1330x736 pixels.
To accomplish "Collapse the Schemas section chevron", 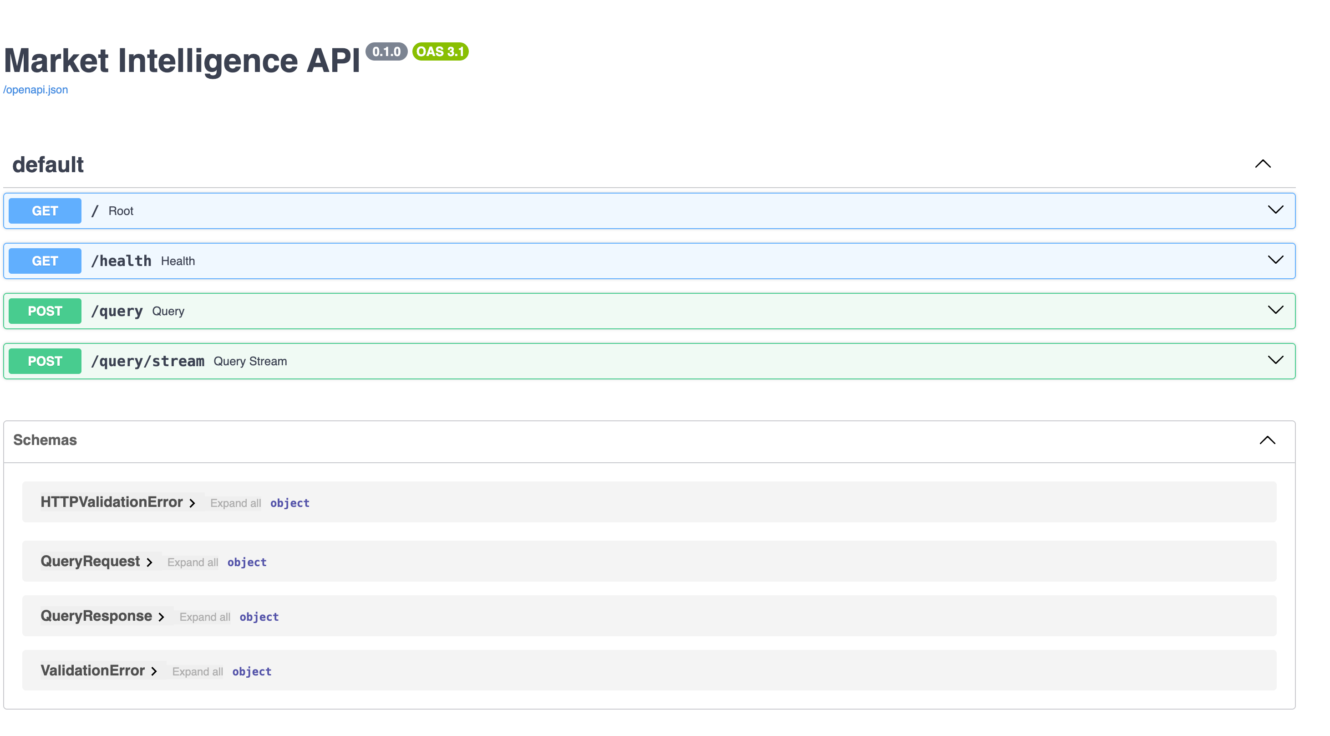I will pyautogui.click(x=1268, y=440).
